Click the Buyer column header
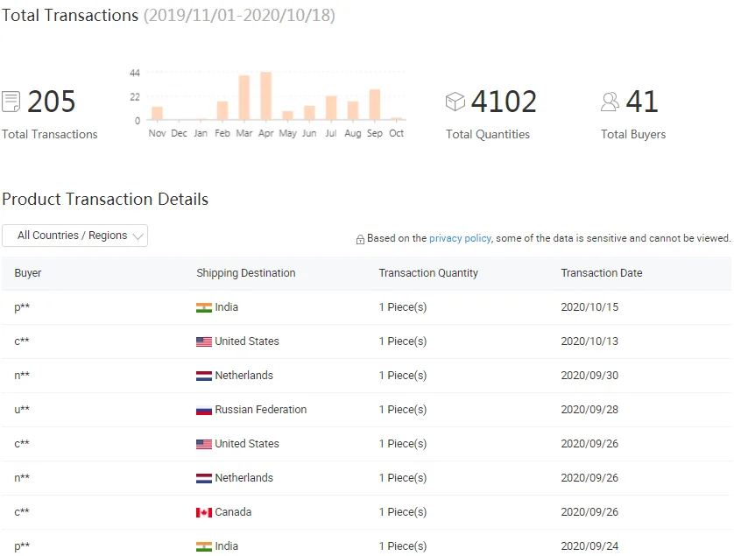This screenshot has height=556, width=734. coord(28,273)
